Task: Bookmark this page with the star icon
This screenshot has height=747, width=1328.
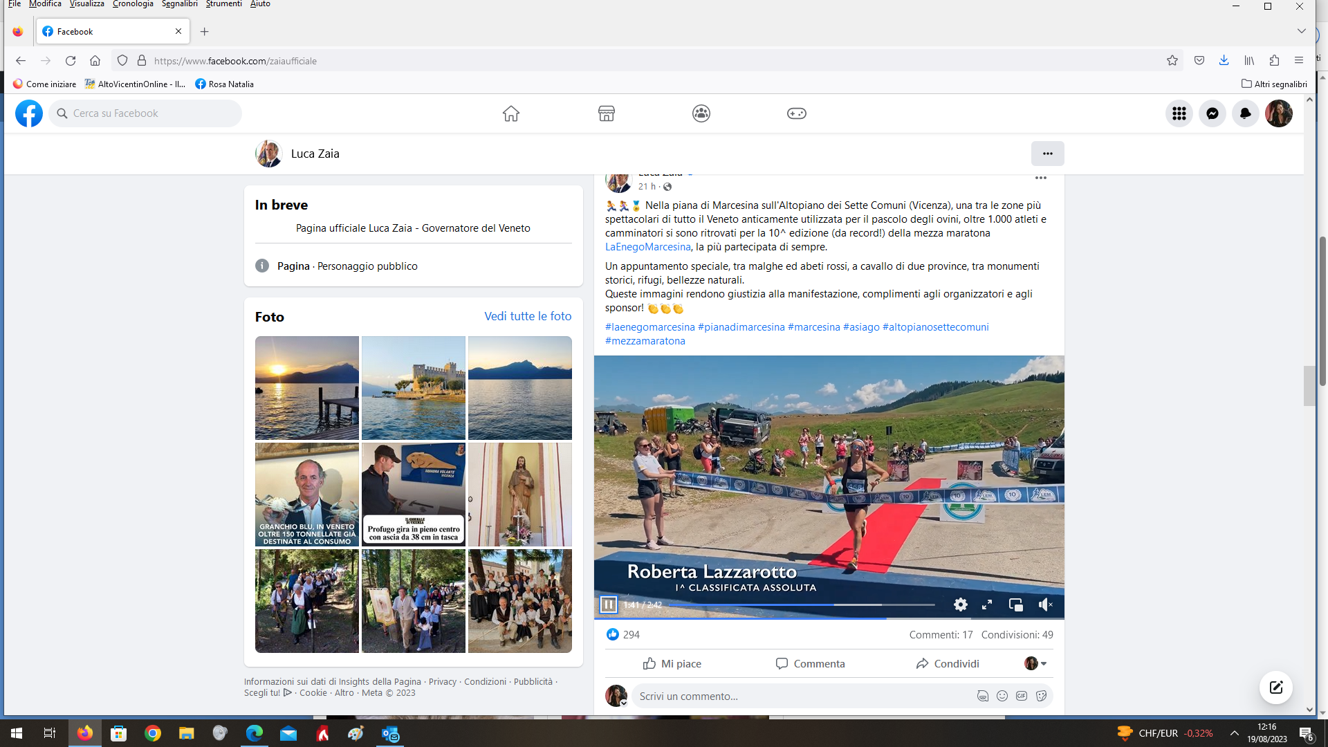Action: (x=1172, y=61)
